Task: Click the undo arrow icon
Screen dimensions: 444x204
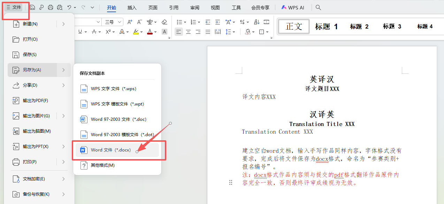Action: click(x=69, y=7)
